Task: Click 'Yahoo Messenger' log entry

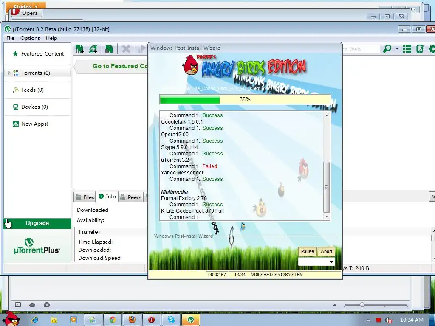Action: (182, 173)
